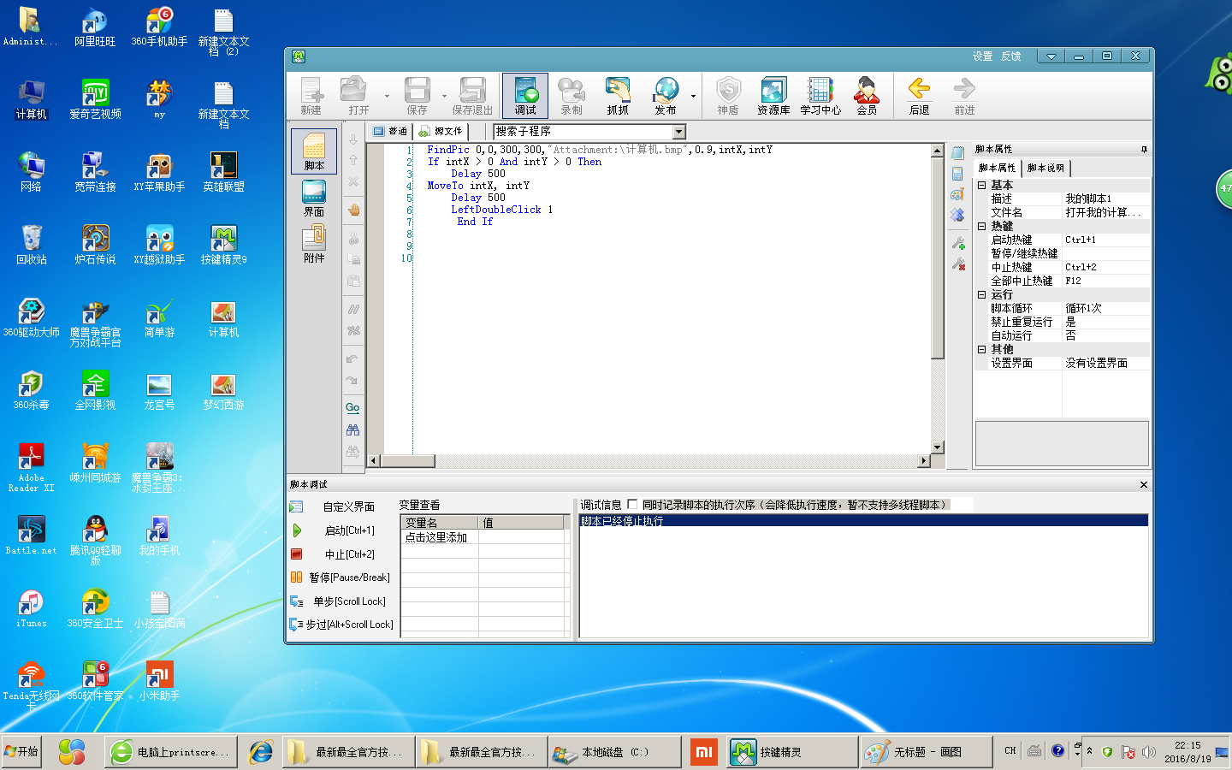
Task: Click the 学习中心 toolbar icon
Action: 820,95
